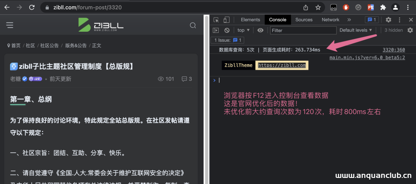This screenshot has width=416, height=184.
Task: Click 前天更新 update time text
Action: coord(60,79)
